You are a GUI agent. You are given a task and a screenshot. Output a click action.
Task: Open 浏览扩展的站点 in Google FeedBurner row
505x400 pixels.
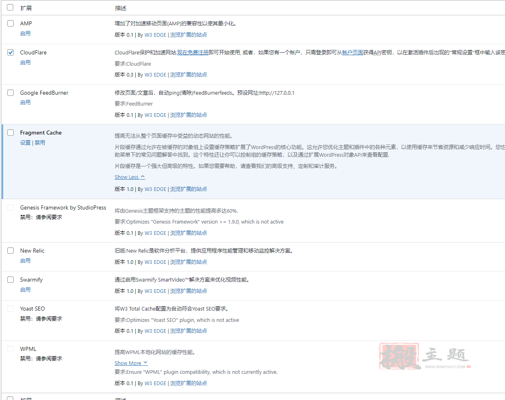tap(189, 115)
